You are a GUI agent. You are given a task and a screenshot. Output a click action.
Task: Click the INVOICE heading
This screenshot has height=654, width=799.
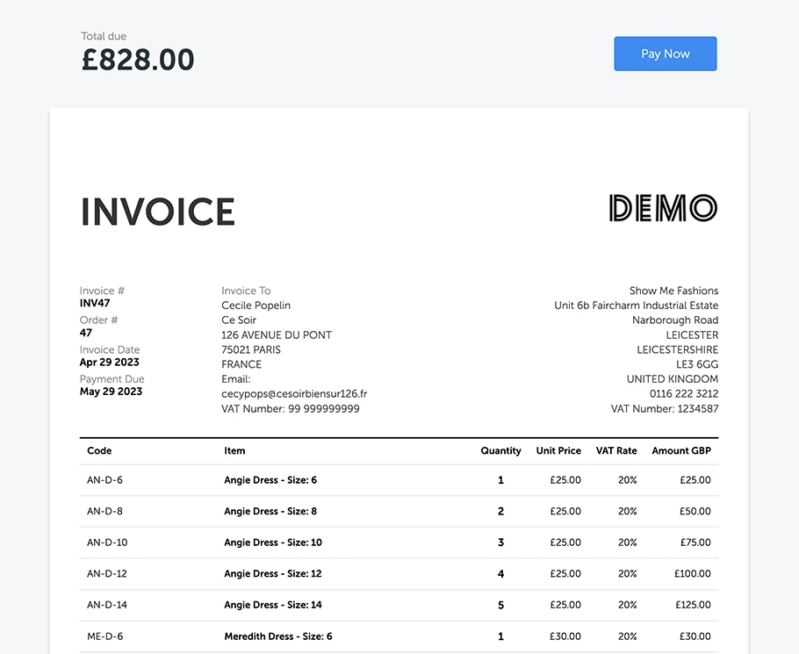(158, 212)
